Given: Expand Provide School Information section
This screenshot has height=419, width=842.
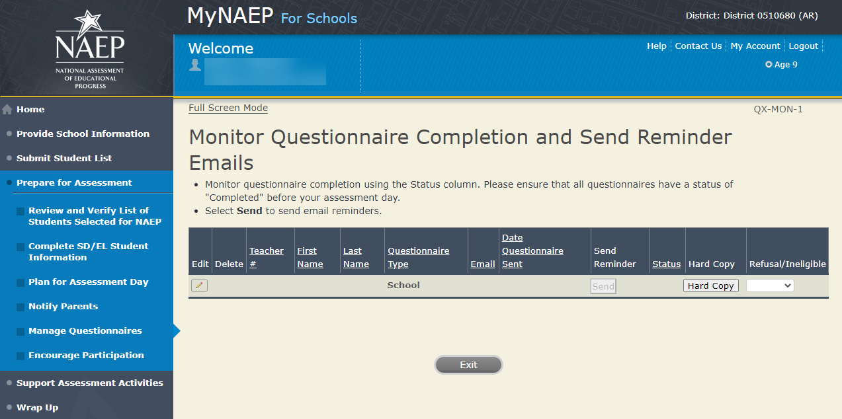Looking at the screenshot, I should coord(83,133).
